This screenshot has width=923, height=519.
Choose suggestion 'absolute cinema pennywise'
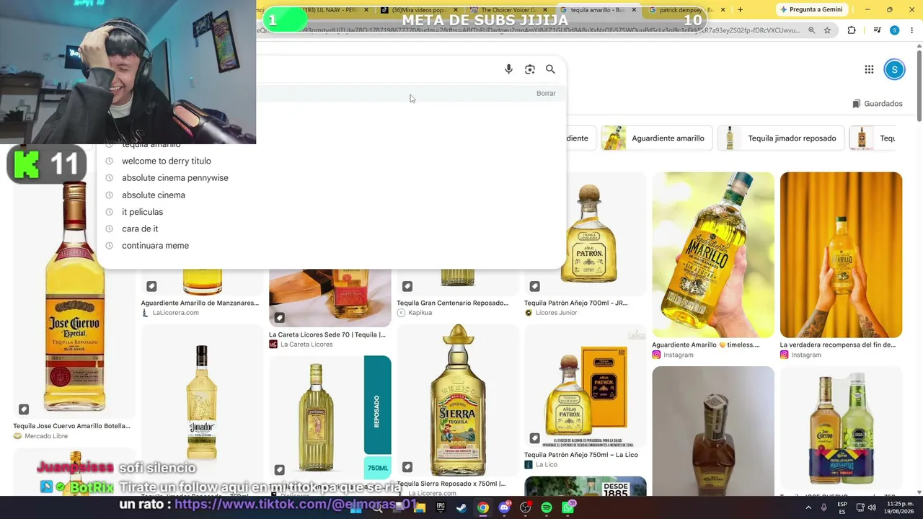(175, 178)
